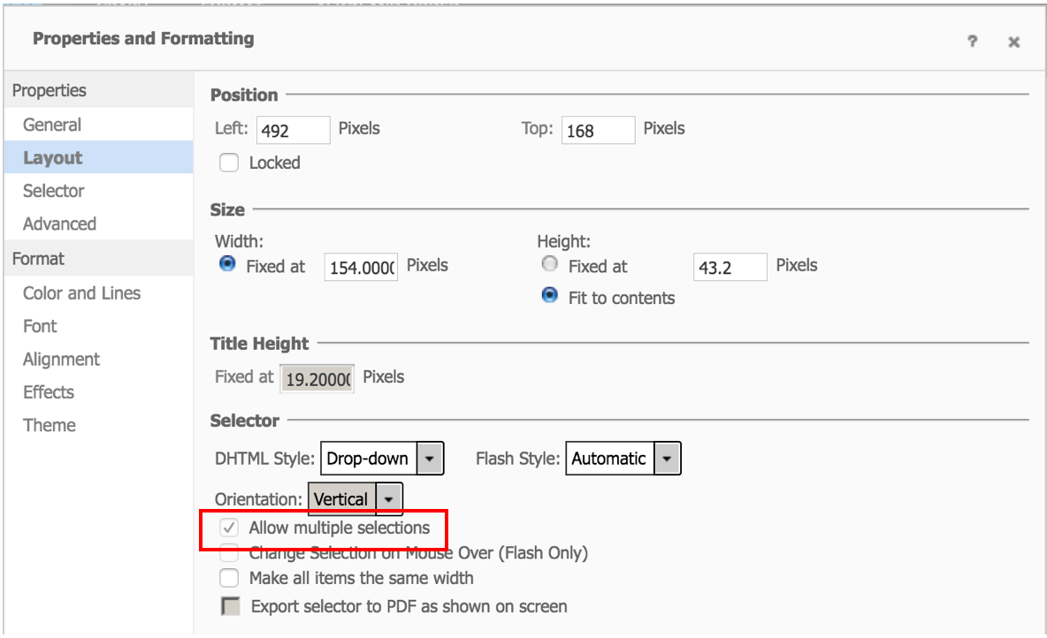Open the Effects formatting section
The image size is (1047, 638).
(x=49, y=391)
